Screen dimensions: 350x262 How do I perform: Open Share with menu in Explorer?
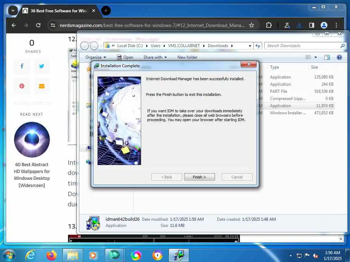(x=155, y=57)
